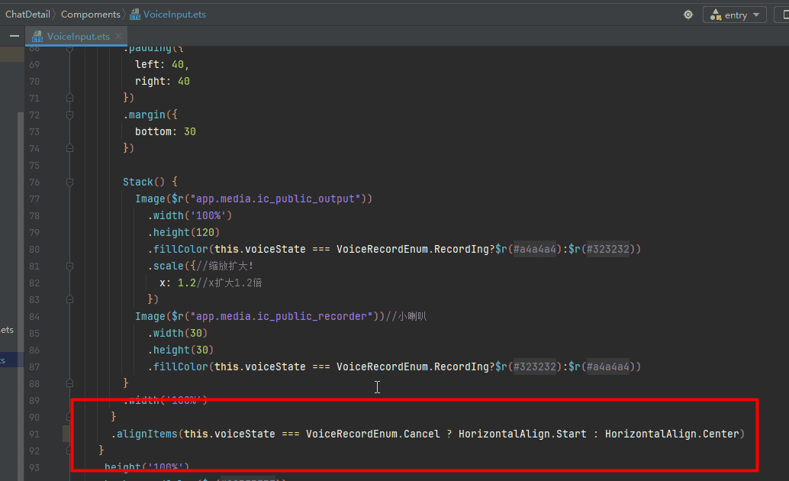
Task: Collapse the project panel using minus icon
Action: (x=13, y=36)
